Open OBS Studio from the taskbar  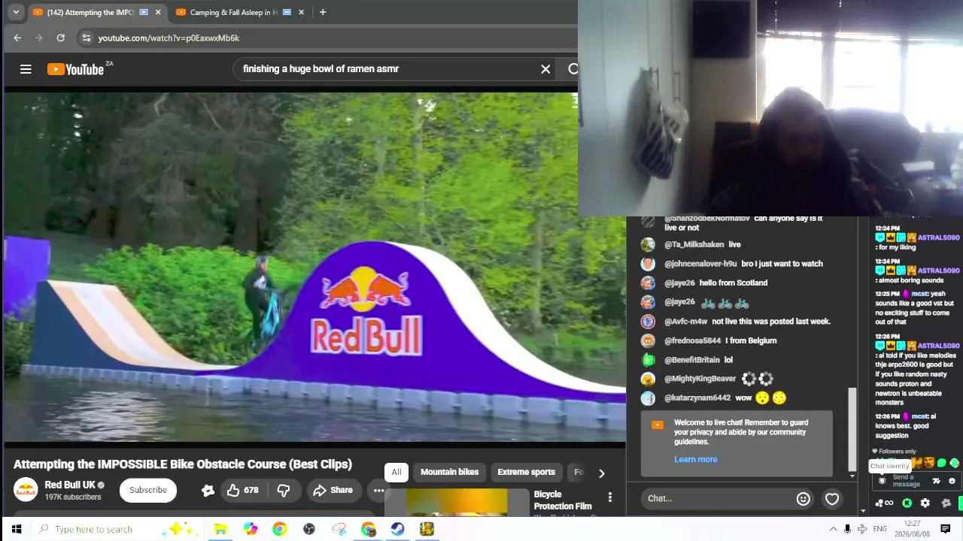tap(308, 529)
